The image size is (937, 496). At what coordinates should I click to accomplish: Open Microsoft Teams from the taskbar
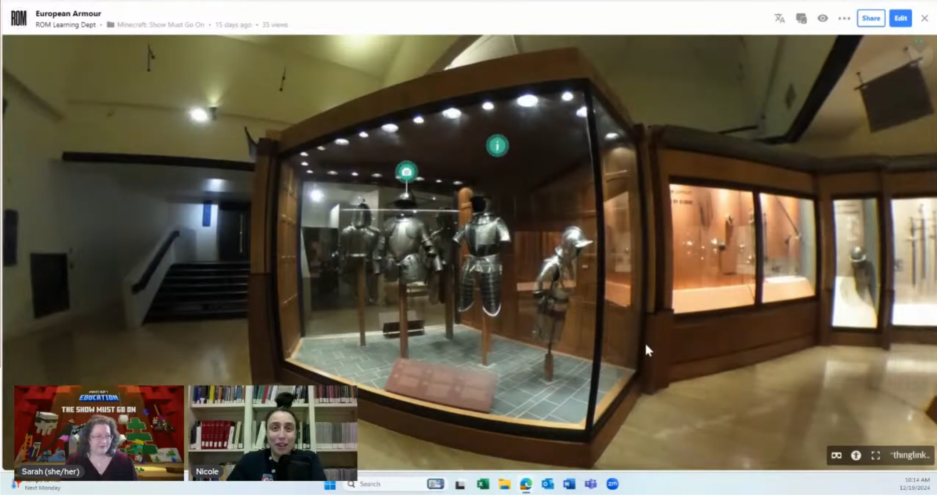(591, 484)
